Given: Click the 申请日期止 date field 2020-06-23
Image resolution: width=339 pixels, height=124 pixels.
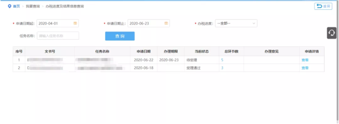Looking at the screenshot, I should click(149, 23).
